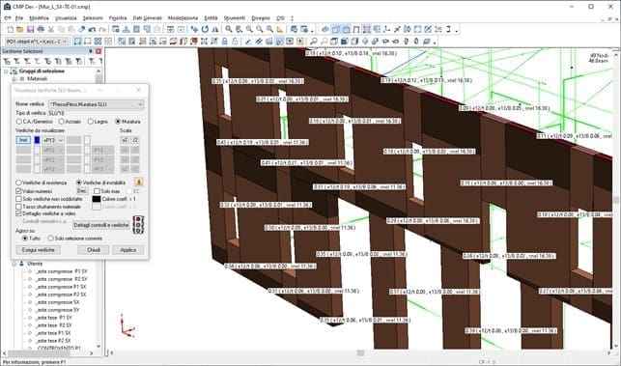The height and width of the screenshot is (366, 621).
Task: Click the Save file toolbar icon
Action: tap(31, 29)
